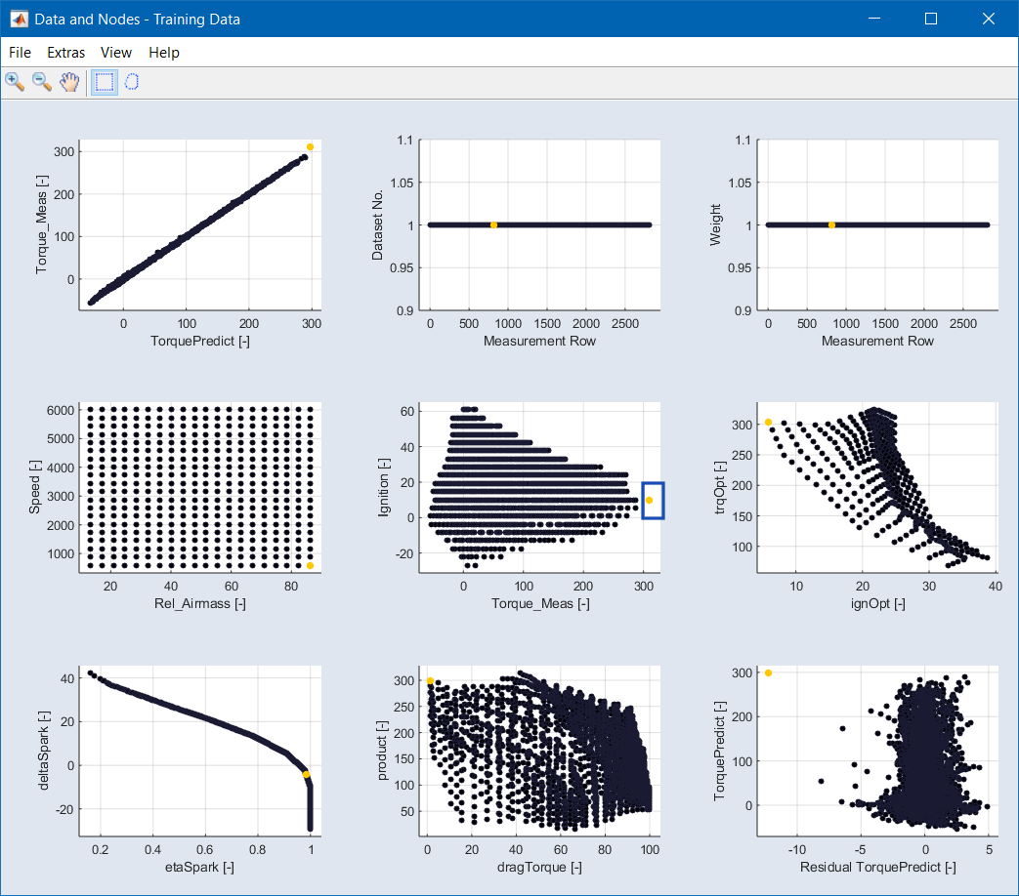Select highlighted yellow point in Weight plot
This screenshot has height=896, width=1019.
[x=831, y=225]
